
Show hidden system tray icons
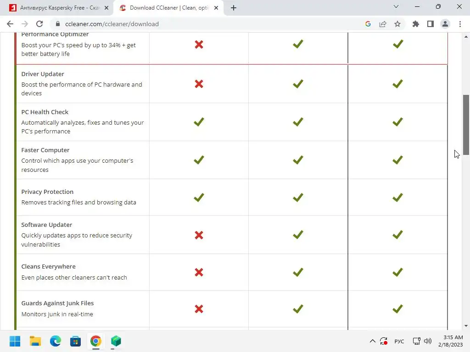point(373,341)
